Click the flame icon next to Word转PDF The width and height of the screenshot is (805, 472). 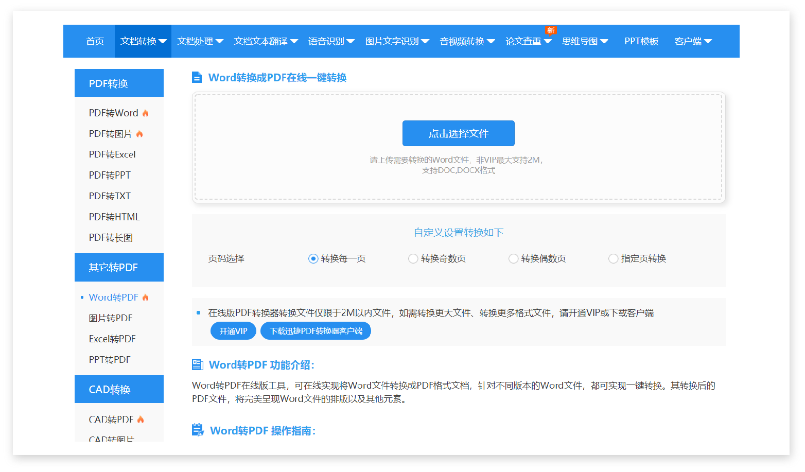(146, 298)
